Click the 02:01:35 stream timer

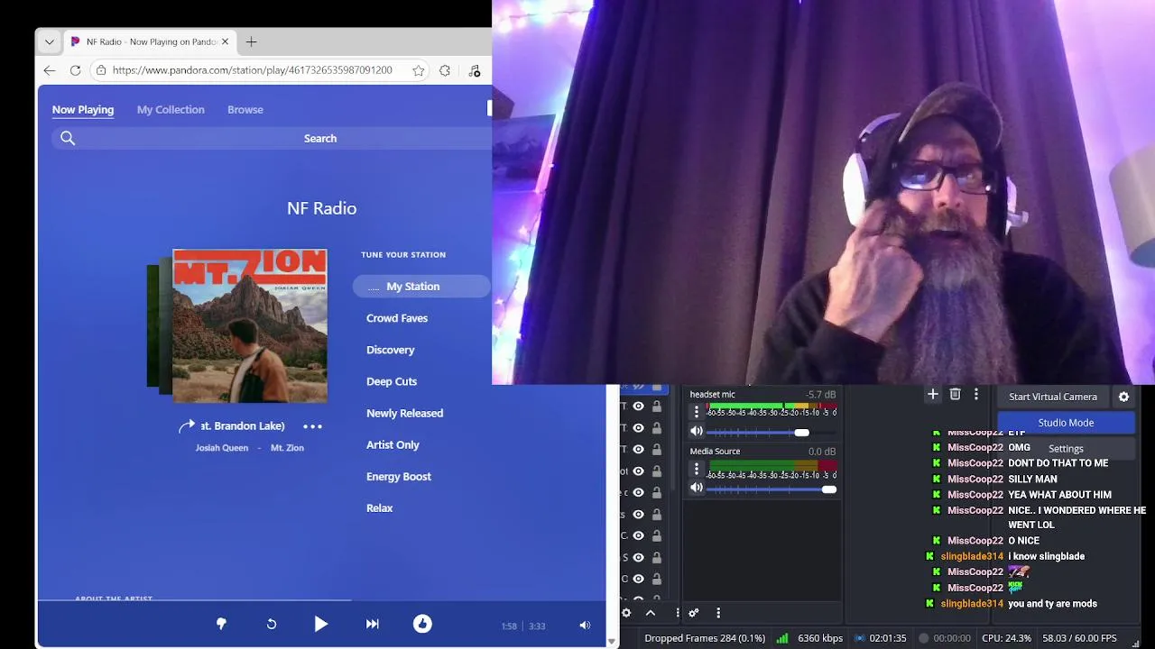click(887, 638)
